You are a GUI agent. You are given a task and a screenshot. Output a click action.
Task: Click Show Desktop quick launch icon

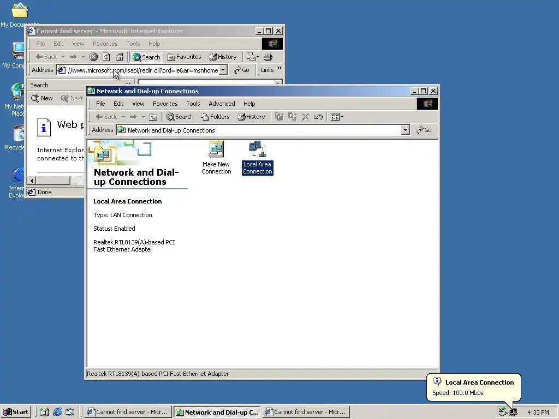[45, 412]
